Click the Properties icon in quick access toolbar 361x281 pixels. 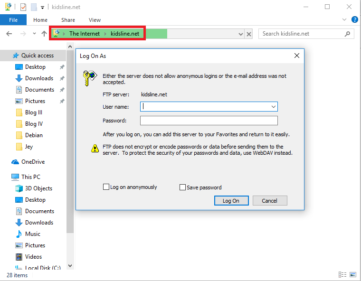coord(23,7)
